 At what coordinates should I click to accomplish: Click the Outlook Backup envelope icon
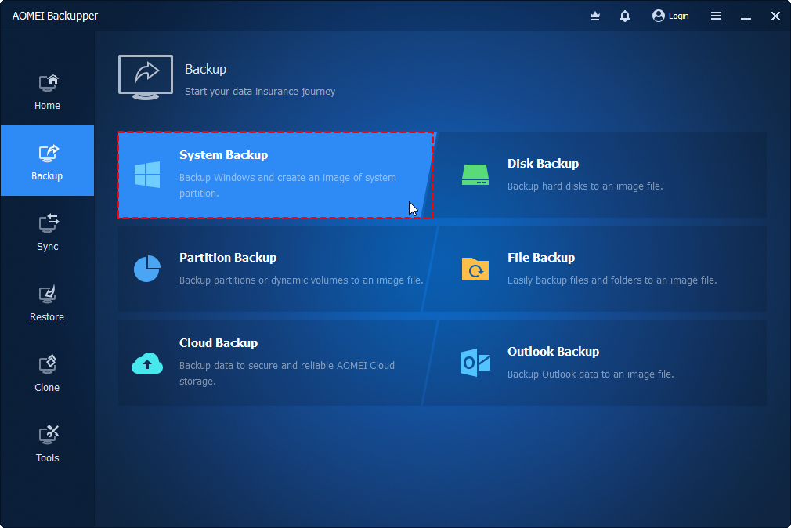tap(475, 363)
